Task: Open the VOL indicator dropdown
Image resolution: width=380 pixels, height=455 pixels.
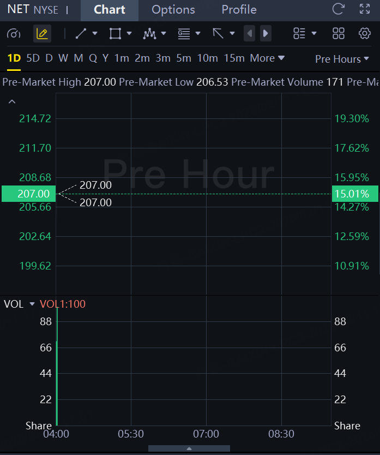Action: (32, 304)
